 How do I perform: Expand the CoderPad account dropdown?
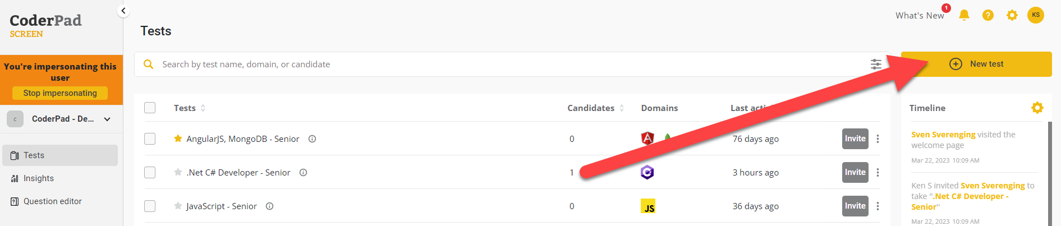[107, 119]
